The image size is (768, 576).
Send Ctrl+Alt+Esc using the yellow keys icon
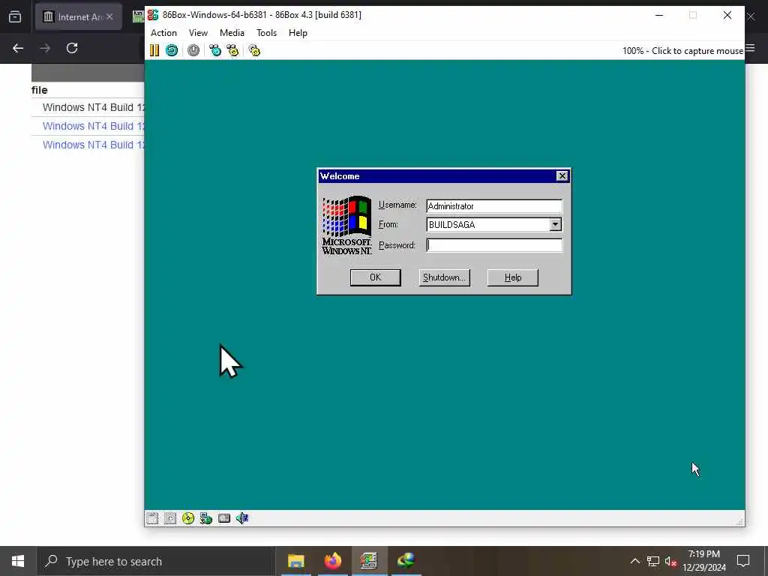pyautogui.click(x=232, y=50)
